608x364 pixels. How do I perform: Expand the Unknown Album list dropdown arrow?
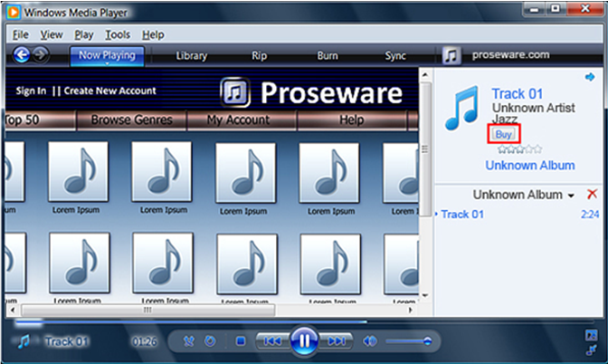click(x=571, y=196)
